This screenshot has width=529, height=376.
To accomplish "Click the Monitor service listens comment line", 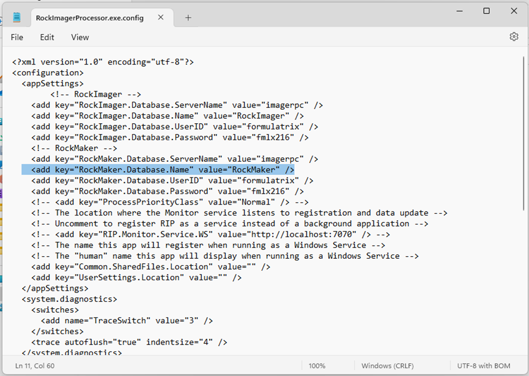I will 239,213.
